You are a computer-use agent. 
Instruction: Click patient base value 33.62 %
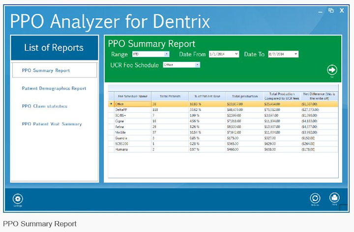point(195,110)
